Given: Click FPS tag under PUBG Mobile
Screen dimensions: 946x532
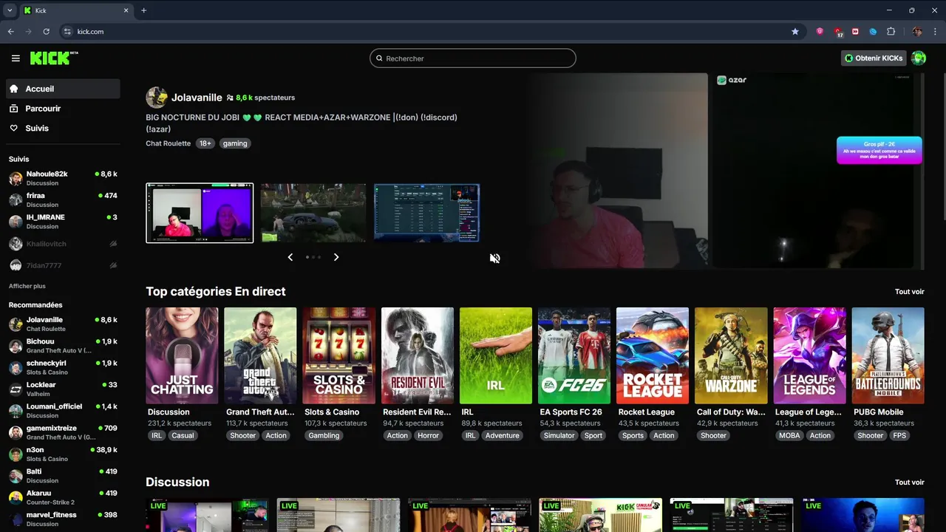Looking at the screenshot, I should [x=899, y=435].
